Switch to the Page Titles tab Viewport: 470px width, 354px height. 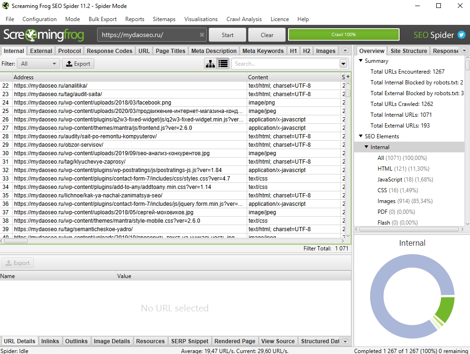[x=171, y=51]
